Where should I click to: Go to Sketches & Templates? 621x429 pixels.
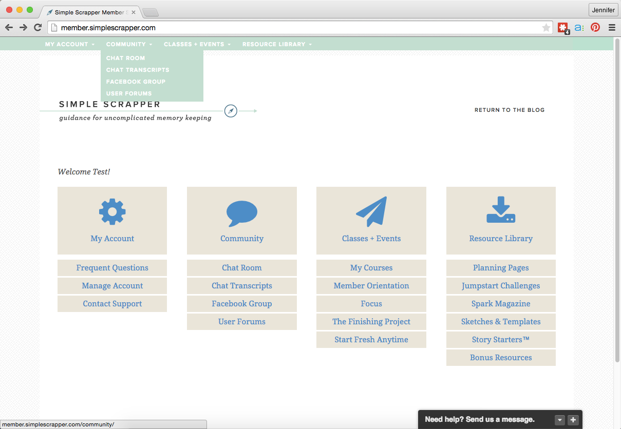pos(501,322)
